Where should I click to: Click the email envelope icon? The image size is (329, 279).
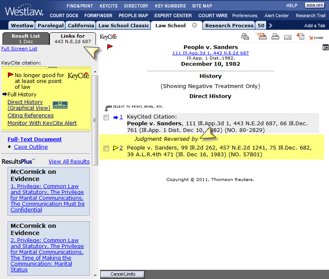point(288,37)
